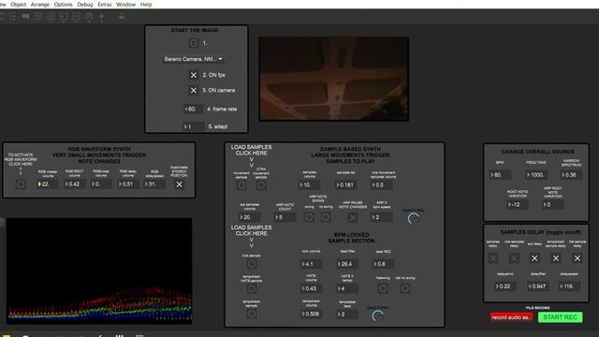Click the HATS volume box showing 0.43
599x337 pixels.
point(311,288)
